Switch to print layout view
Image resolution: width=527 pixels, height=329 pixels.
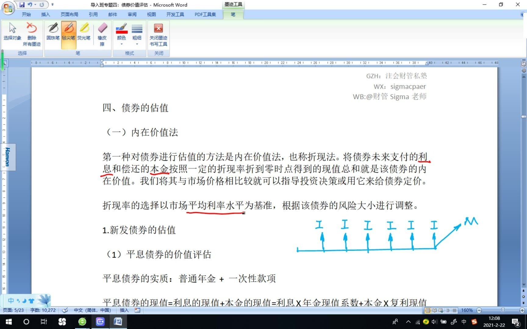(428, 310)
